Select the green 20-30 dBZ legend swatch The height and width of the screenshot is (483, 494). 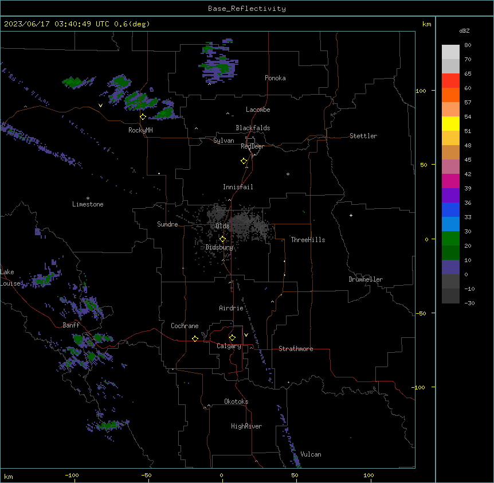[x=450, y=239]
